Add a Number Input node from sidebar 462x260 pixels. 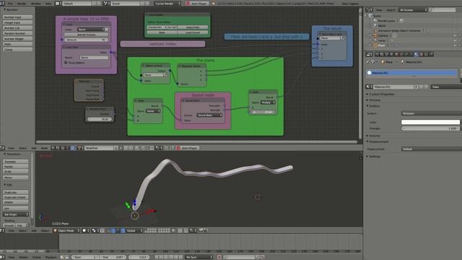point(17,17)
